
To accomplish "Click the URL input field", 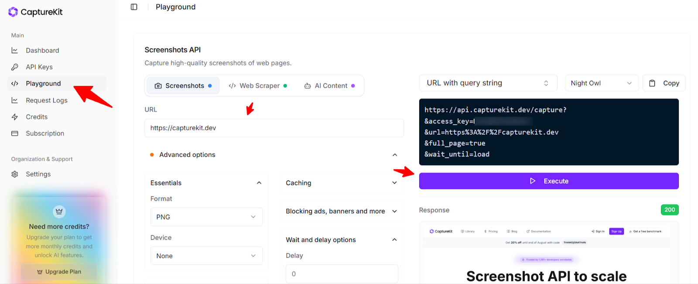I will pyautogui.click(x=274, y=128).
